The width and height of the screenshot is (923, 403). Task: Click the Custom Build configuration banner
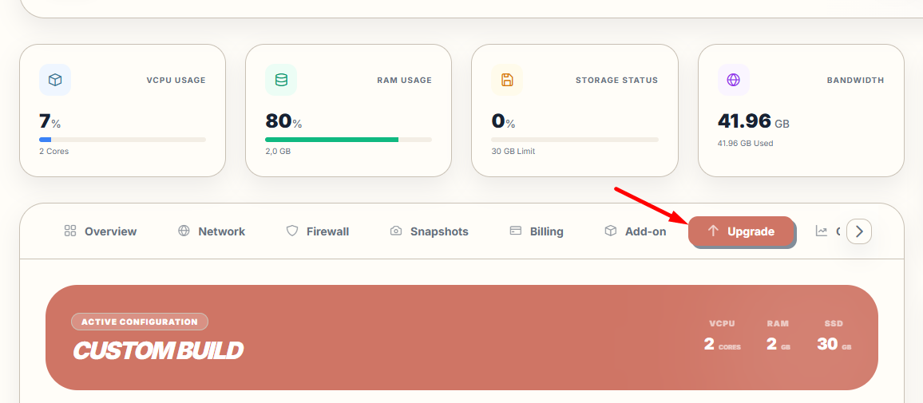click(x=461, y=338)
